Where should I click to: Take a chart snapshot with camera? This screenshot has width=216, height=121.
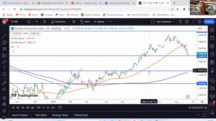pyautogui.click(x=199, y=22)
